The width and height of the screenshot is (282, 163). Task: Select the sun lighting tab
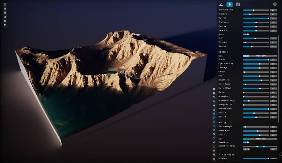pos(229,4)
